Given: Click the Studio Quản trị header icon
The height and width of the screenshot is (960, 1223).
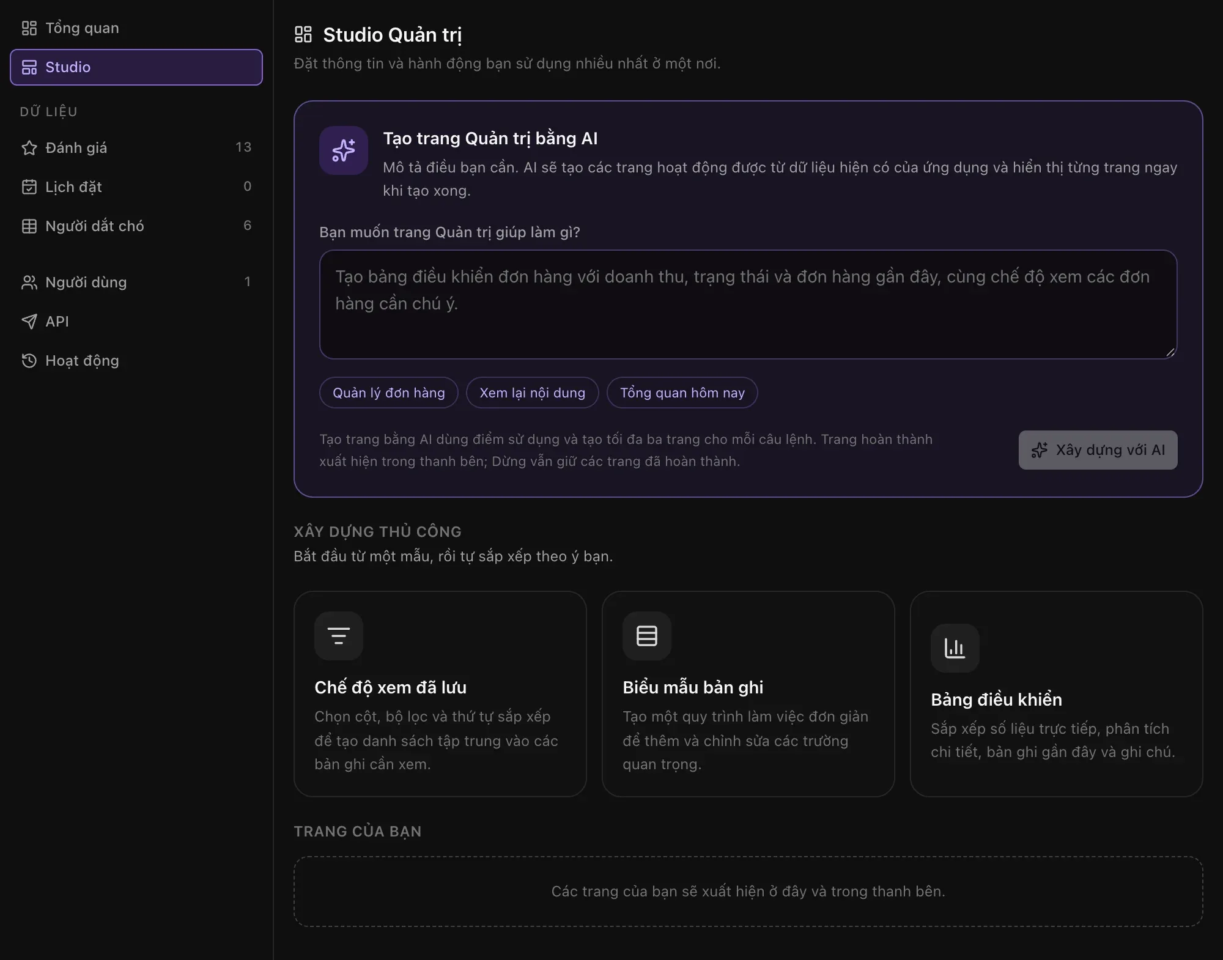Looking at the screenshot, I should [303, 34].
